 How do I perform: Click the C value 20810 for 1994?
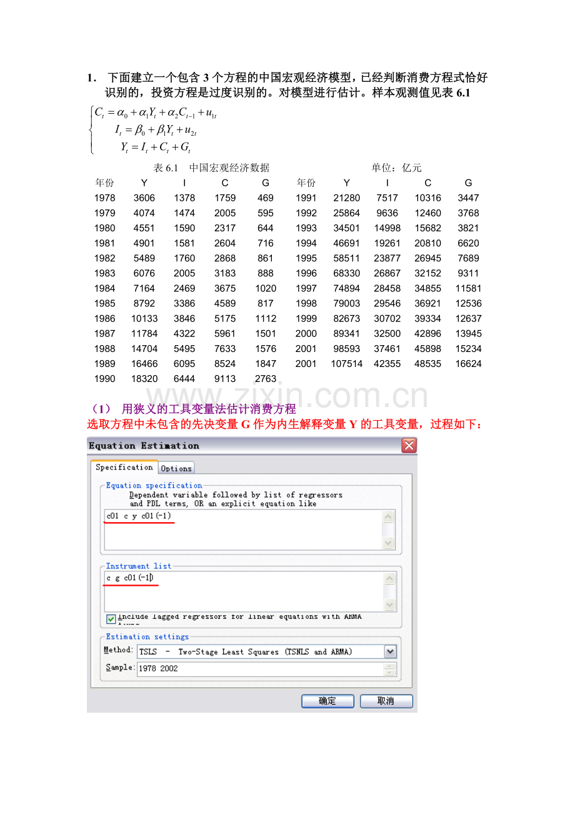coord(428,243)
